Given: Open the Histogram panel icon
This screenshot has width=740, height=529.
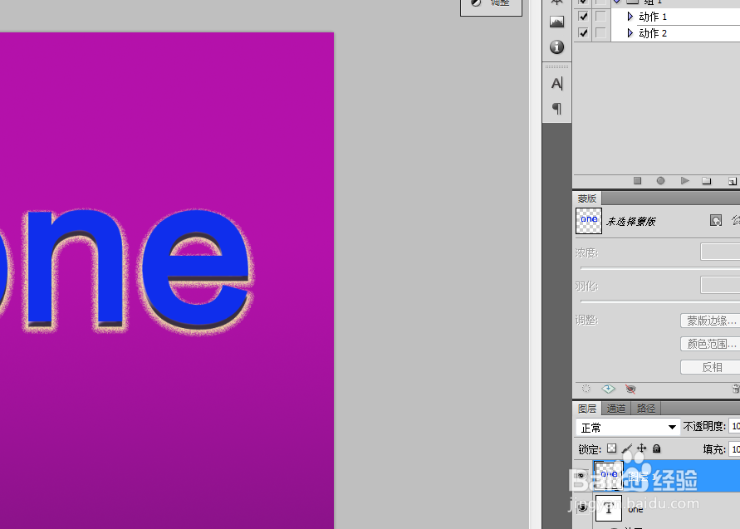Looking at the screenshot, I should pyautogui.click(x=557, y=22).
